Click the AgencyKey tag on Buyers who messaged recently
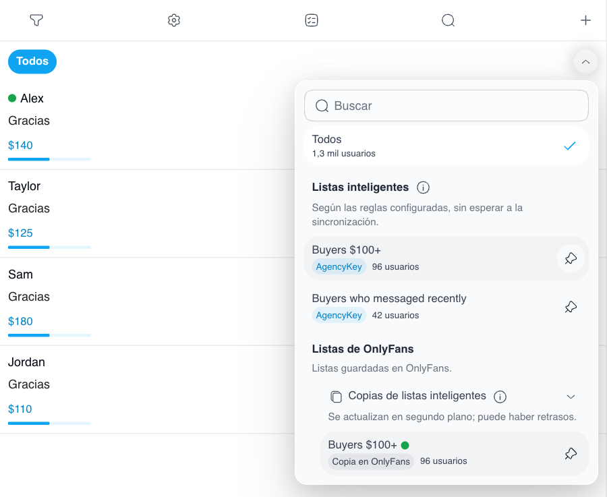607x497 pixels. (x=339, y=316)
